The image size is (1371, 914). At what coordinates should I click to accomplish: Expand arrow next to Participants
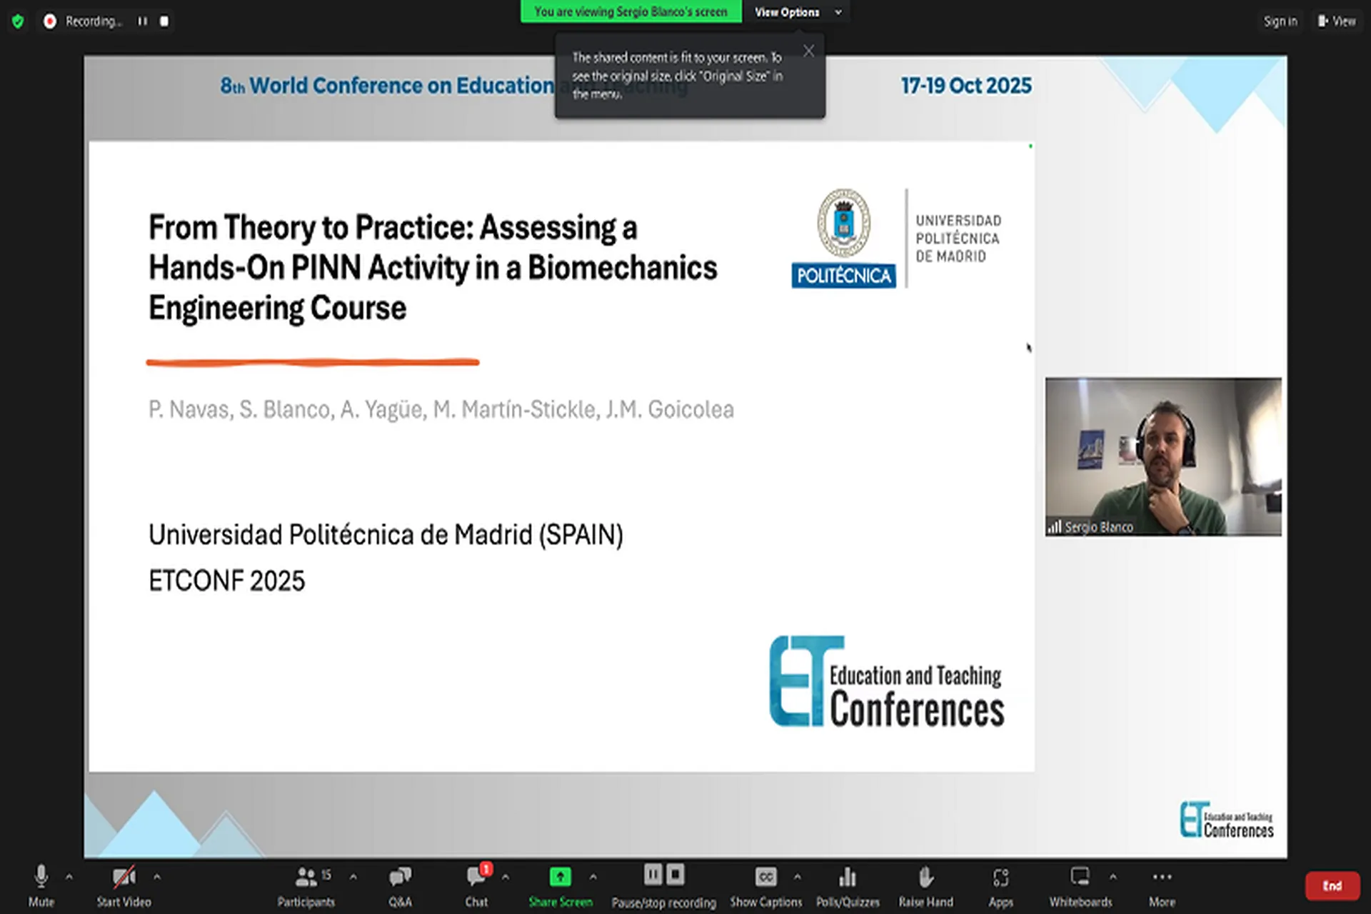(x=353, y=876)
